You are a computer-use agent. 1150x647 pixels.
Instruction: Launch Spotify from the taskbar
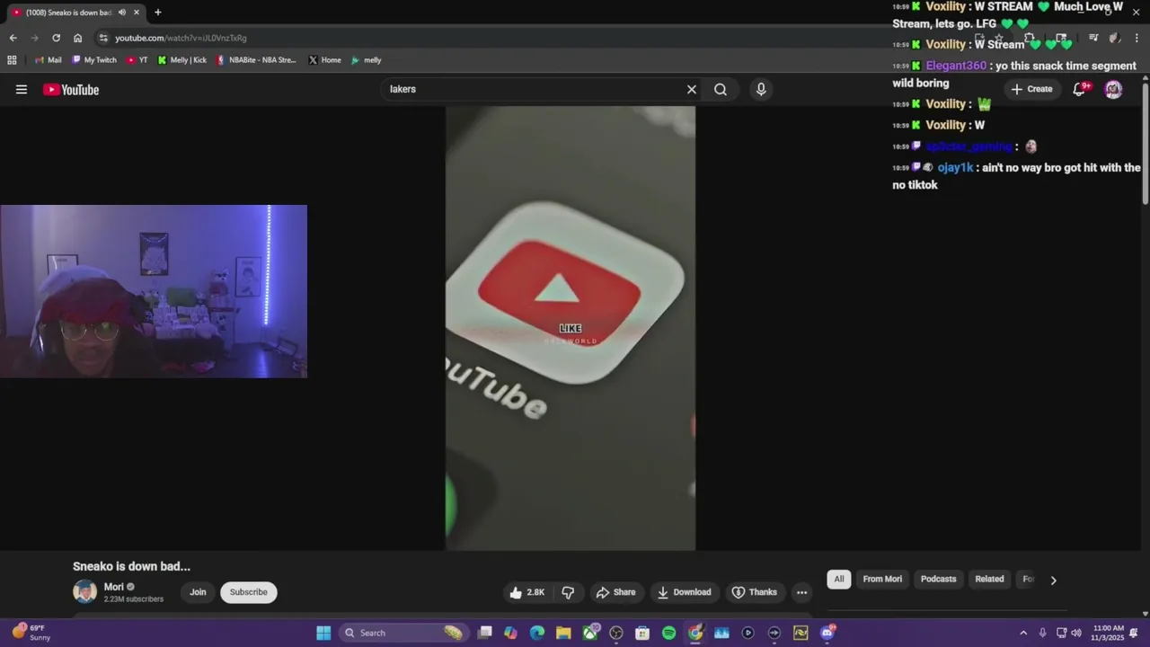click(668, 633)
